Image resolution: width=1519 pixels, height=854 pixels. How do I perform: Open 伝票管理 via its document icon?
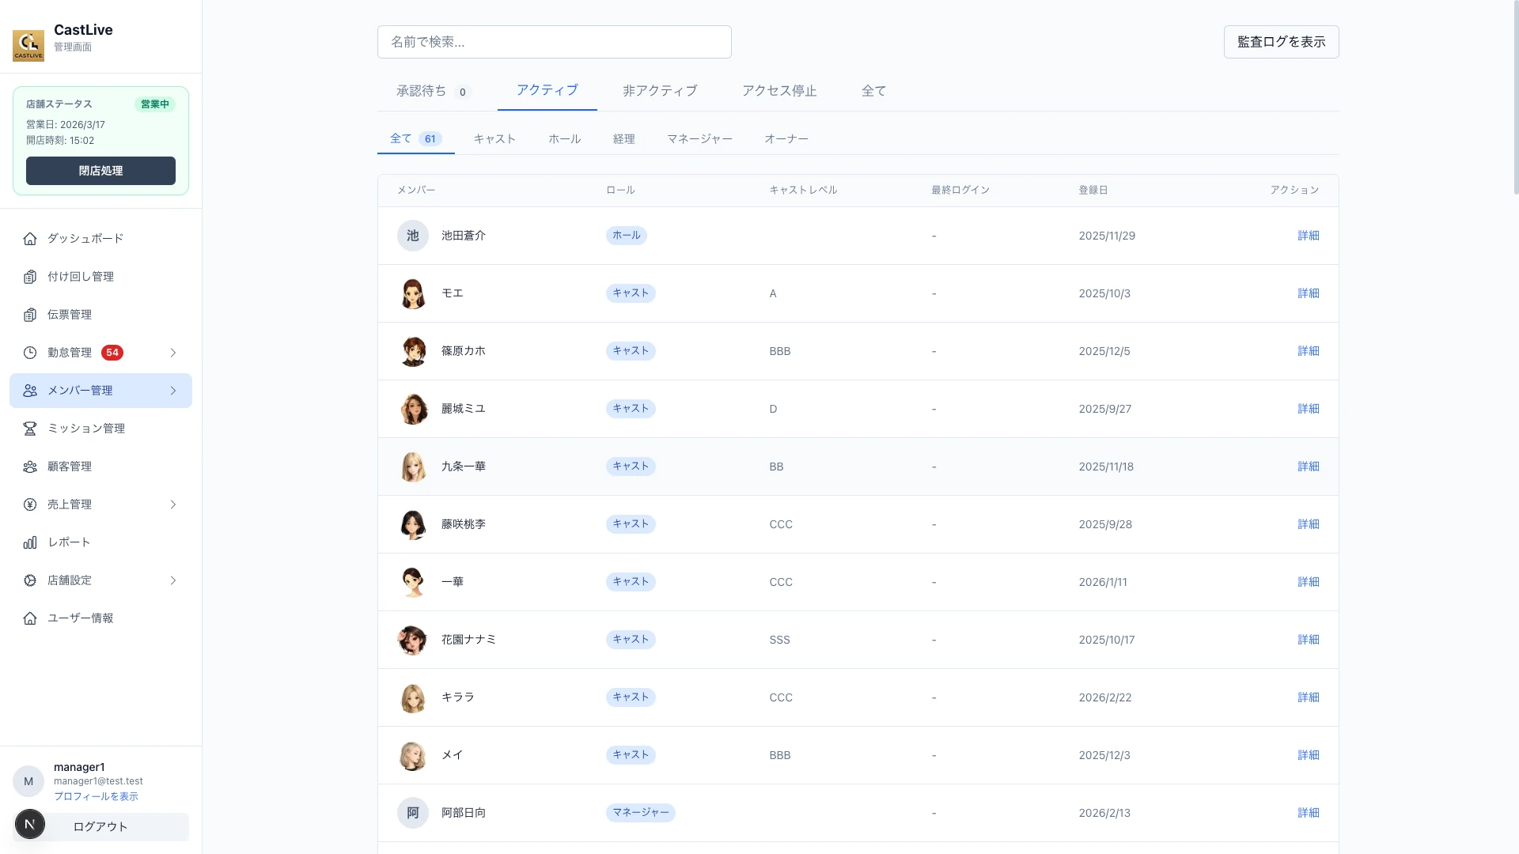(30, 314)
